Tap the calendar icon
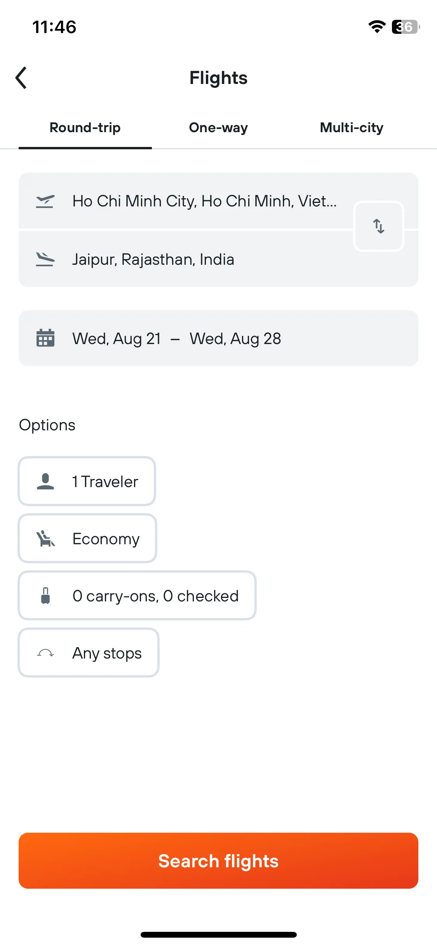Image resolution: width=437 pixels, height=947 pixels. (x=45, y=338)
